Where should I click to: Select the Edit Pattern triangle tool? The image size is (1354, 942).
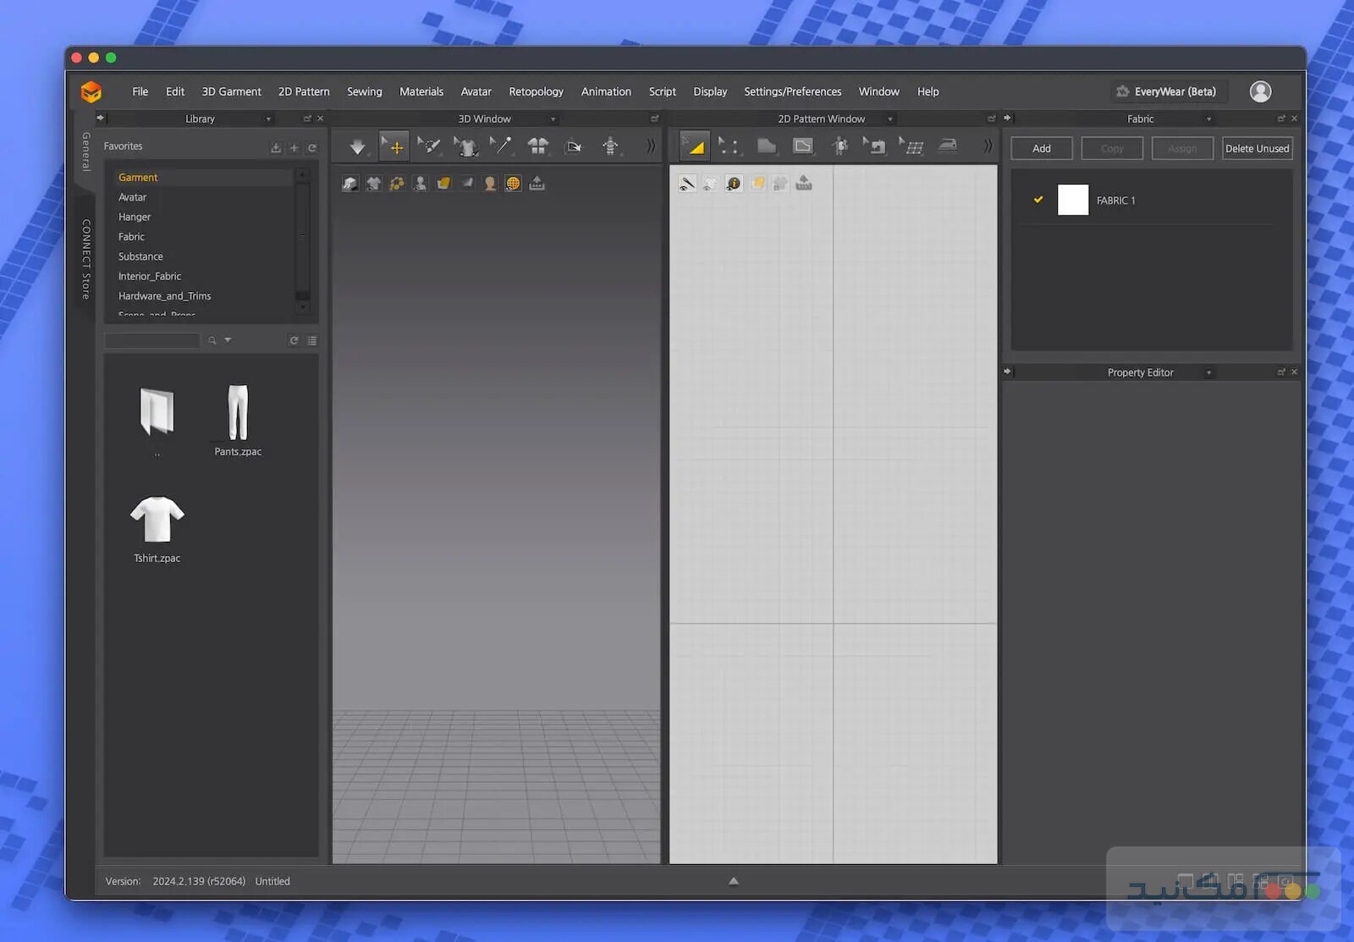695,146
